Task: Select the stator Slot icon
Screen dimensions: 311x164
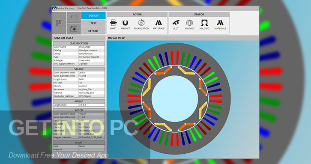Action: pyautogui.click(x=176, y=24)
